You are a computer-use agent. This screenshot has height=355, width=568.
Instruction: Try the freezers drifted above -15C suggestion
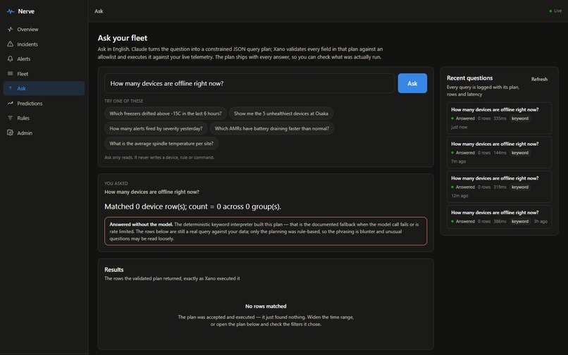(x=166, y=113)
